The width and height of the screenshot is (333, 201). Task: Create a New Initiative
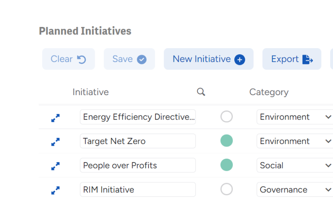(x=208, y=59)
